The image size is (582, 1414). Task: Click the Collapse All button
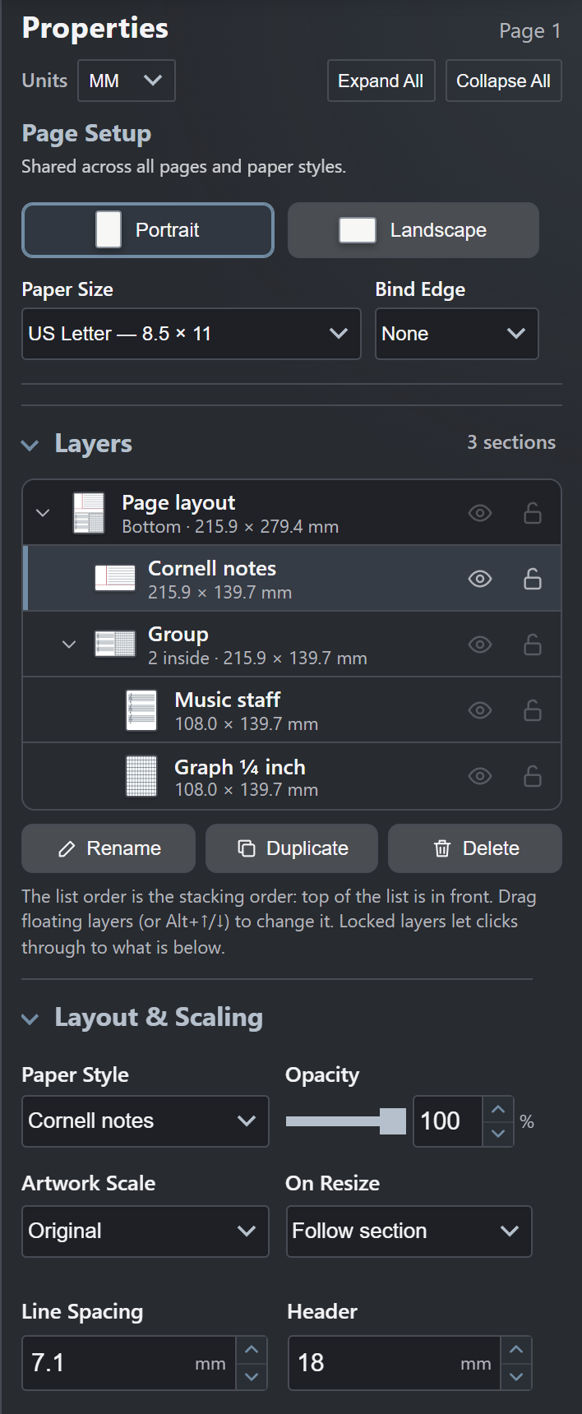(504, 81)
